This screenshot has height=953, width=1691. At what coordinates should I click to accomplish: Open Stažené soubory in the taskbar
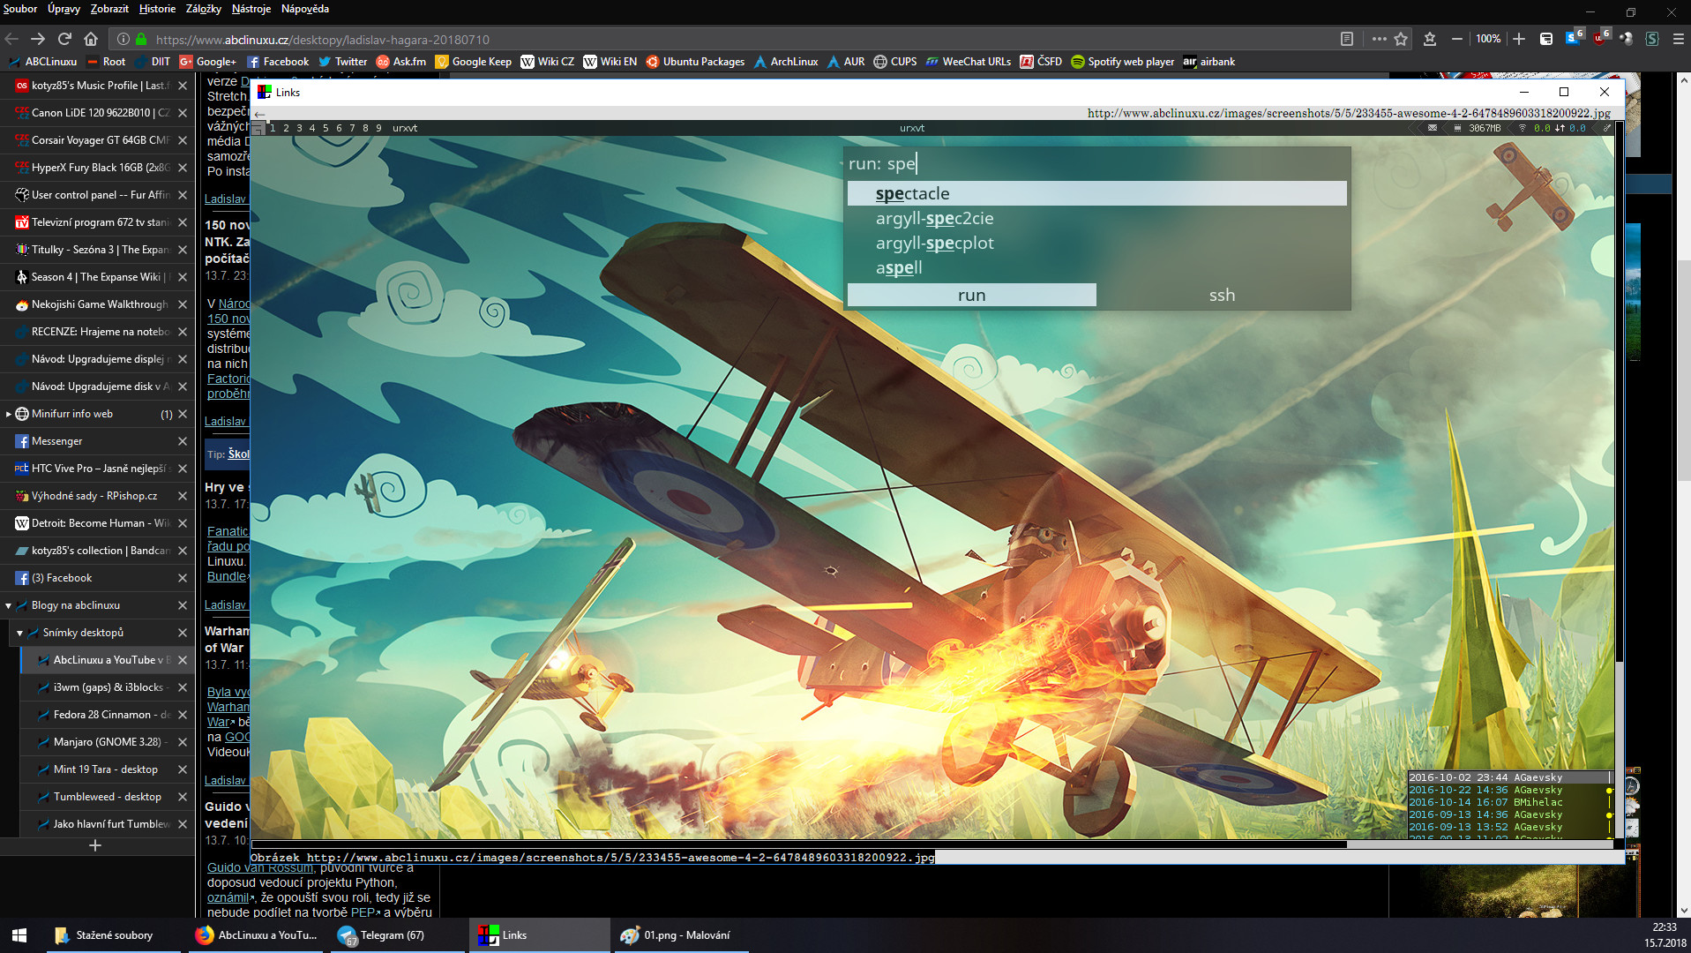(x=114, y=935)
